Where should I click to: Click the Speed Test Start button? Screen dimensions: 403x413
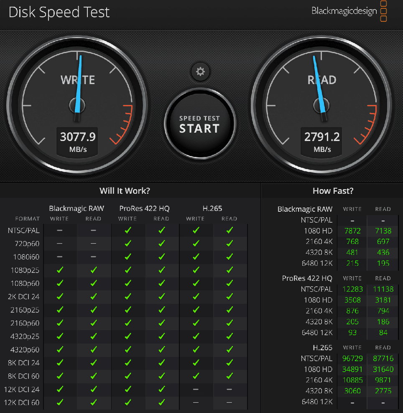tap(200, 124)
